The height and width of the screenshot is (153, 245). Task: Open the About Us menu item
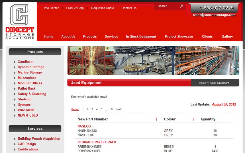68,36
